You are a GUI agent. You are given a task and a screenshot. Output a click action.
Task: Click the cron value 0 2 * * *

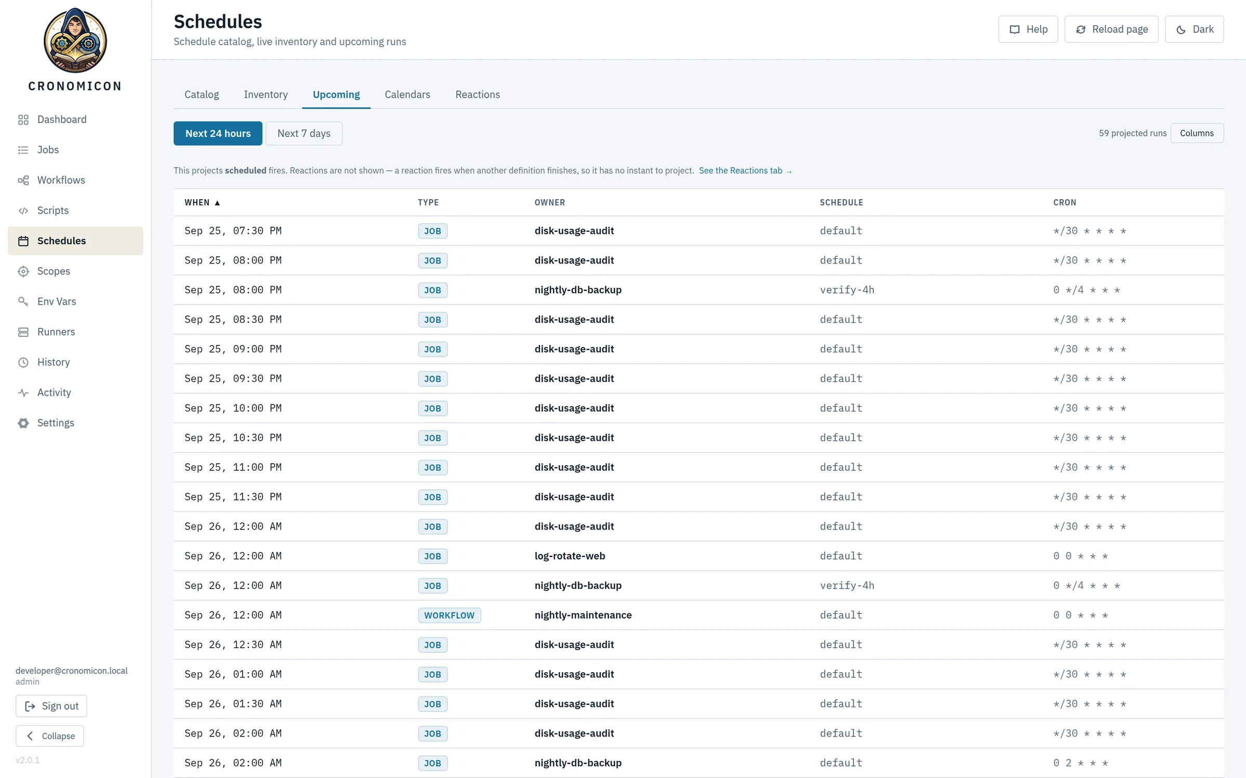[x=1080, y=763]
